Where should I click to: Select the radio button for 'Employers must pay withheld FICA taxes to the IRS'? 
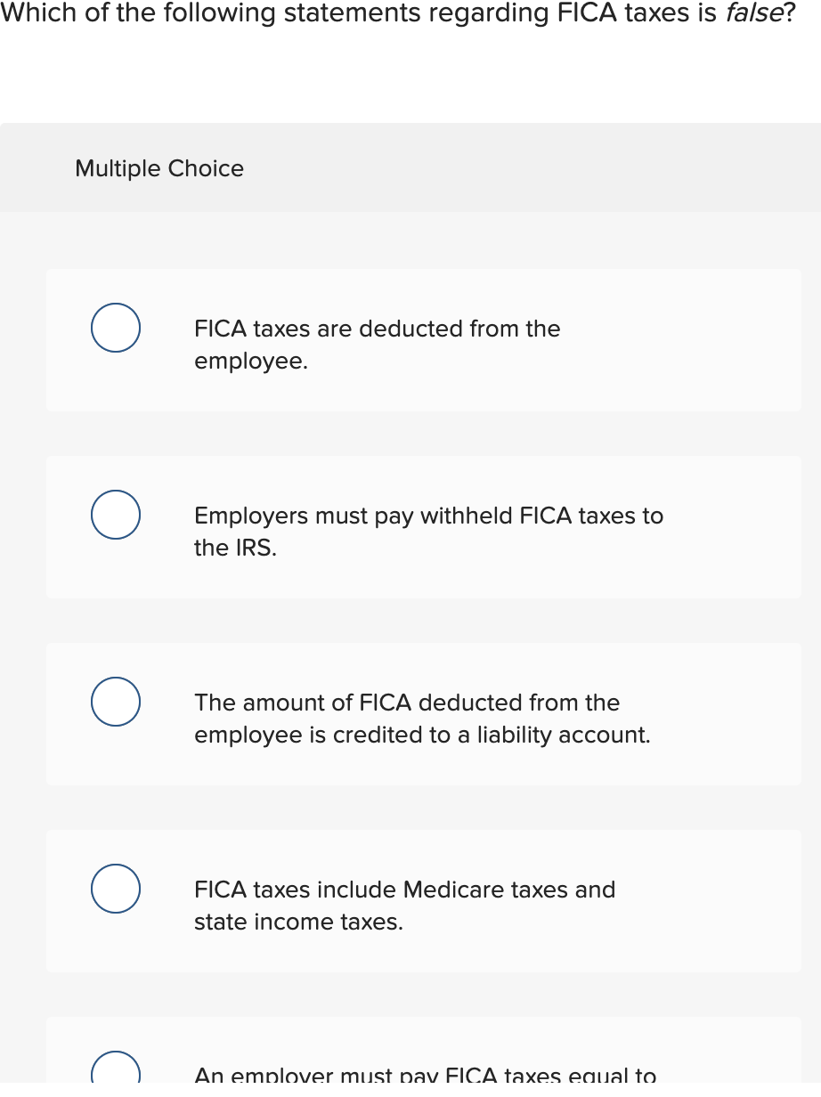115,515
